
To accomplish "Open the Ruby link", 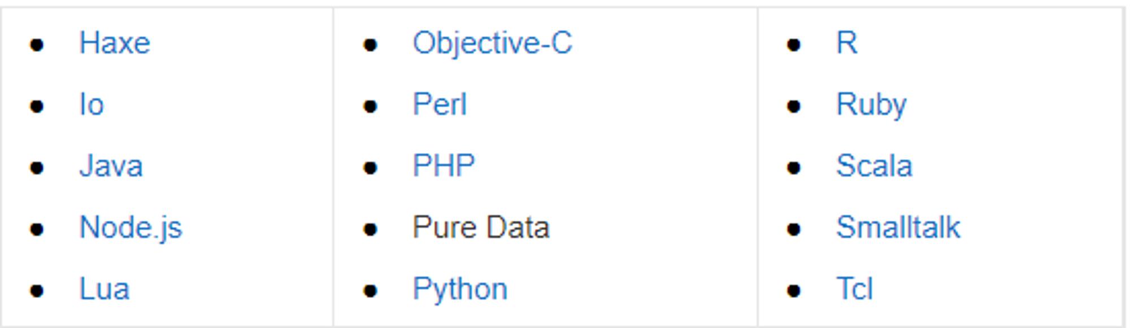I will [871, 104].
